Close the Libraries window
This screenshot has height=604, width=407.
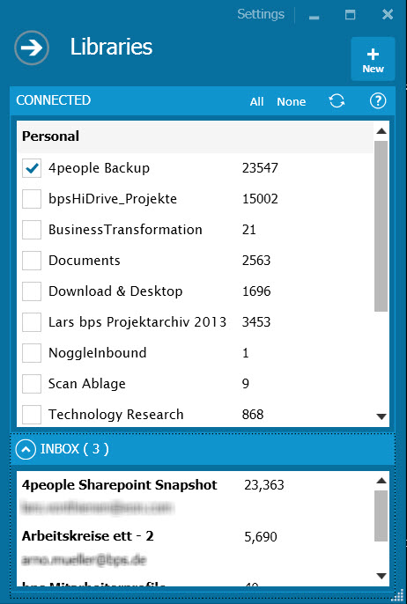388,15
